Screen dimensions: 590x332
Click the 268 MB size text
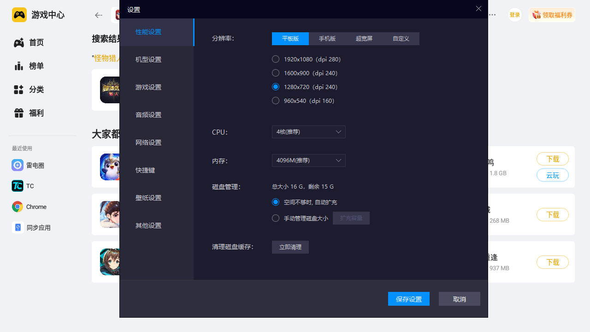499,221
